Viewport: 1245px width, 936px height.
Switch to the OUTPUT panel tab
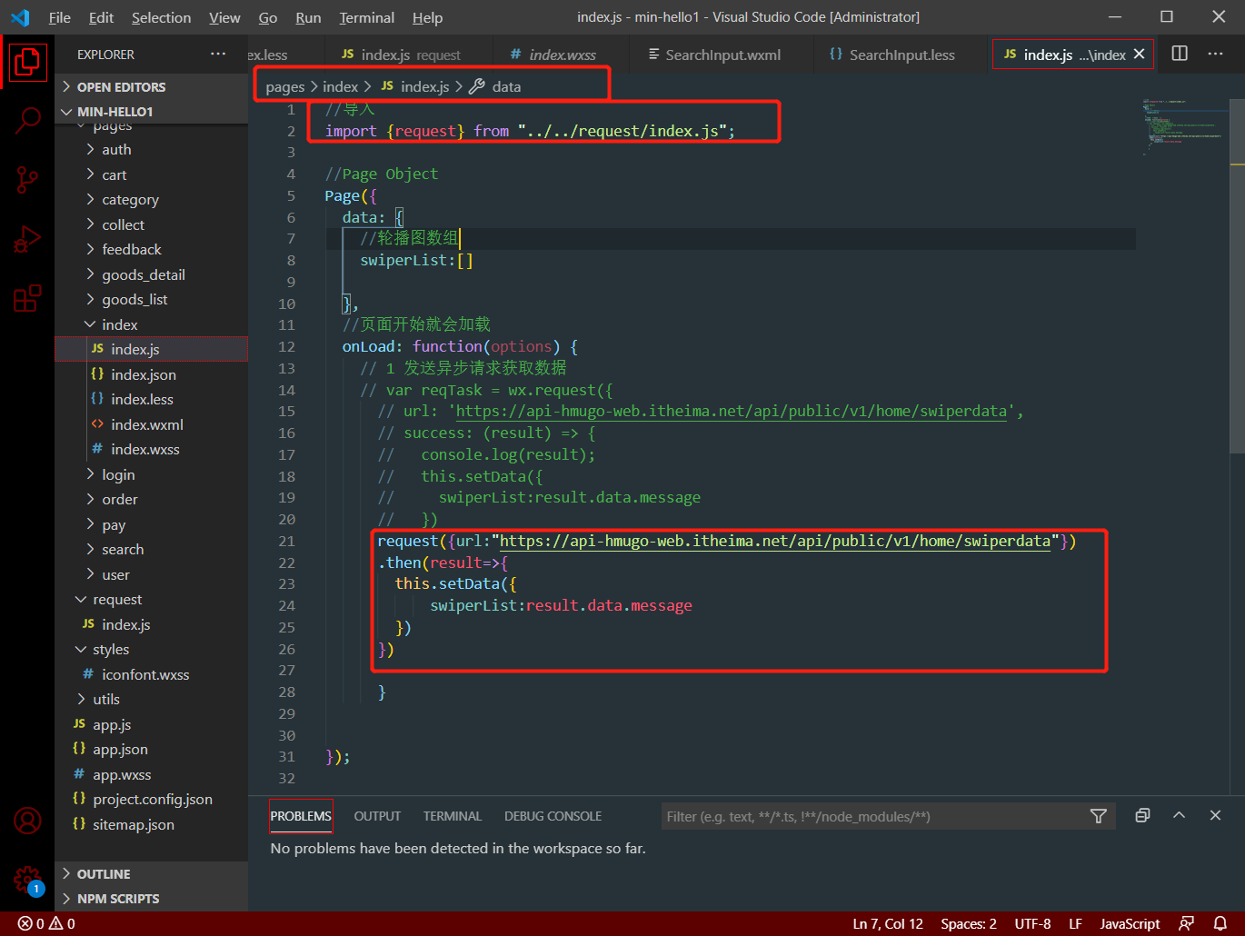tap(377, 816)
